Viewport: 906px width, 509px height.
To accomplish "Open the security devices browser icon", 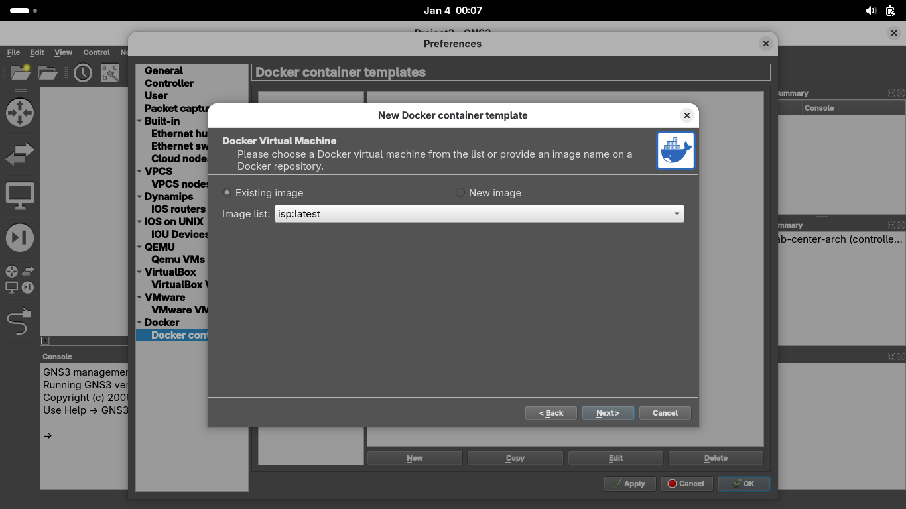I will pos(19,238).
